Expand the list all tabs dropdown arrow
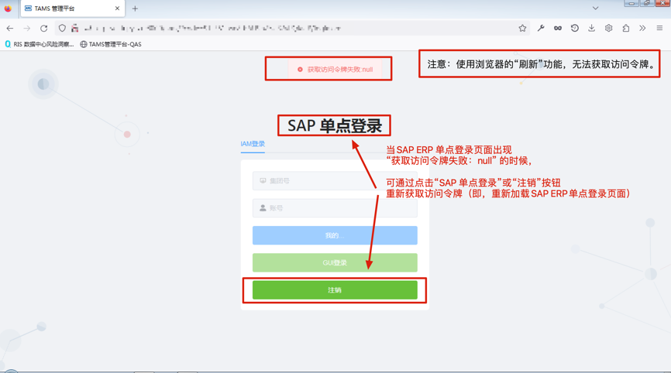 595,8
